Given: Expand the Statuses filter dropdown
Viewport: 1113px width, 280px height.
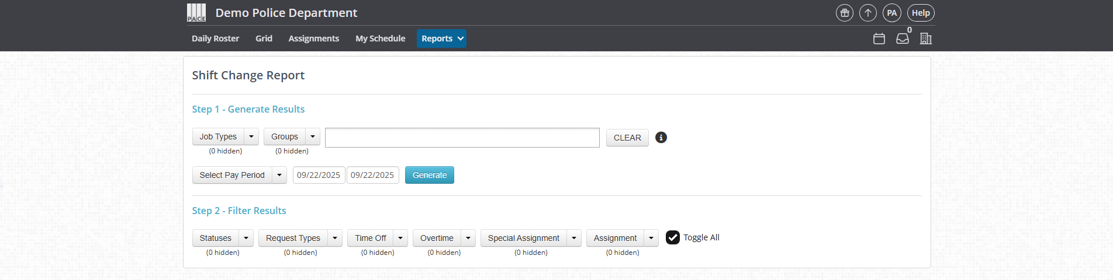Looking at the screenshot, I should tap(246, 238).
